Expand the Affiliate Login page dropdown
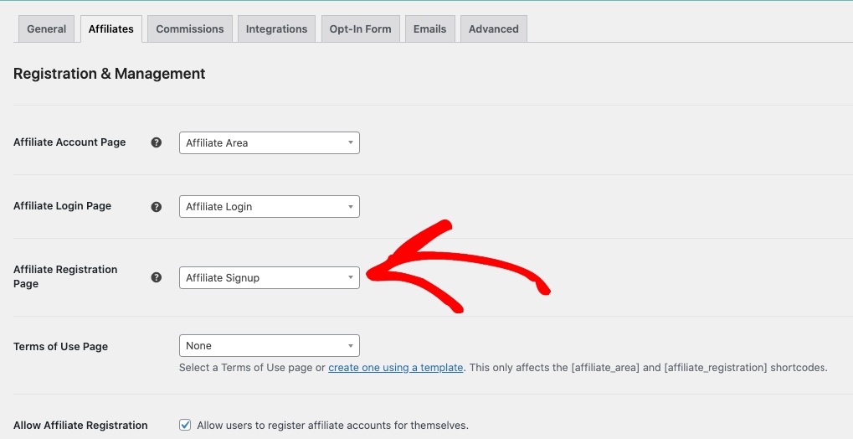This screenshot has height=439, width=853. coord(269,207)
